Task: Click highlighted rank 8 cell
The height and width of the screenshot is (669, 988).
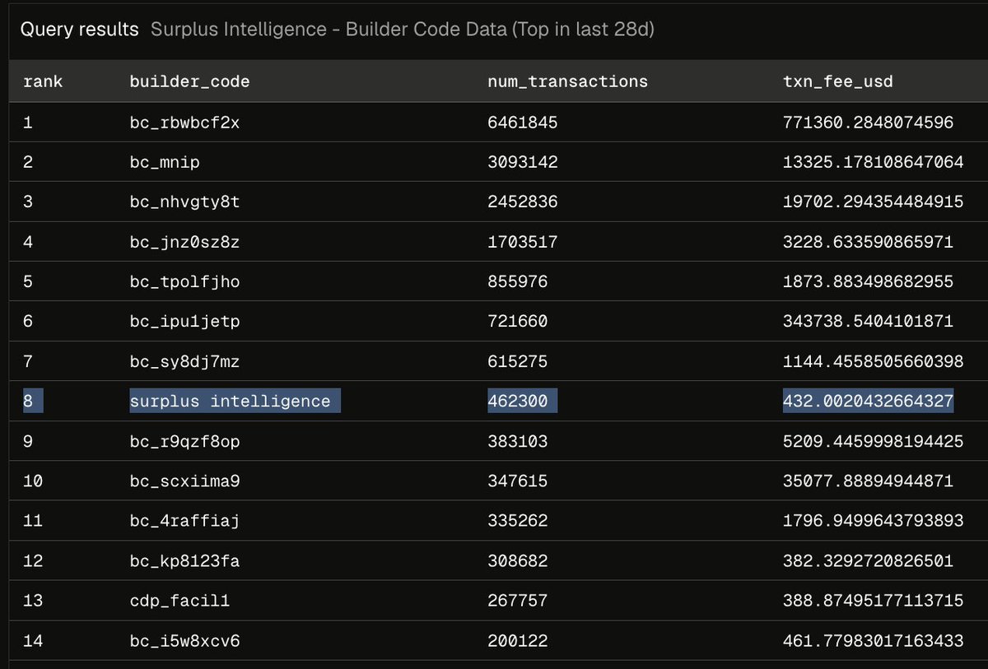Action: coord(32,401)
